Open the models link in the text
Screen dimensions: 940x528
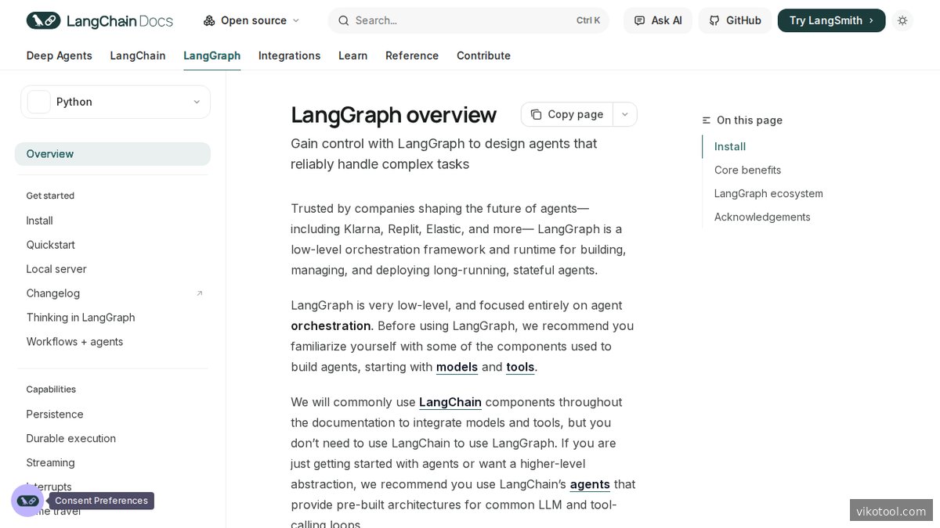tap(457, 367)
